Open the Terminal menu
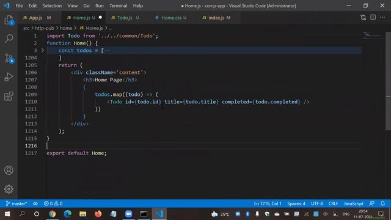The image size is (391, 220). click(x=118, y=5)
